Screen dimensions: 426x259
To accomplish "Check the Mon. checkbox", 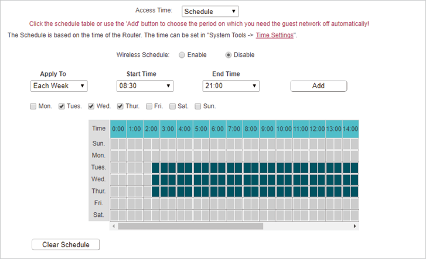I will point(33,106).
